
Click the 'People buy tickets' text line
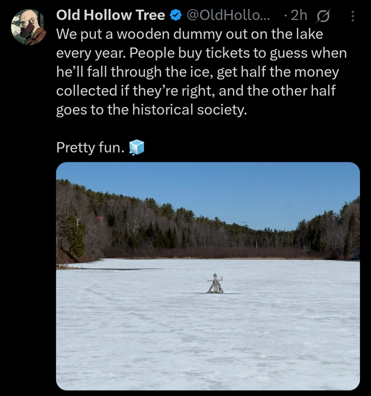click(x=201, y=53)
